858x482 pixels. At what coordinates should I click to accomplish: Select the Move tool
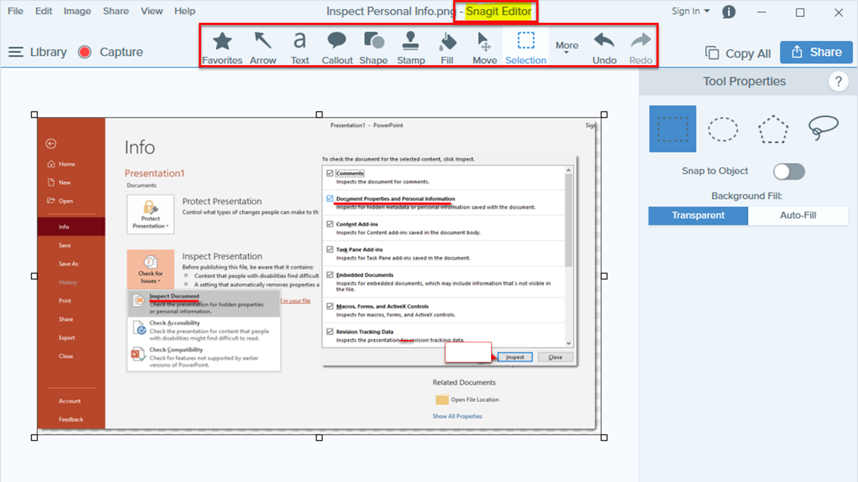click(x=484, y=47)
